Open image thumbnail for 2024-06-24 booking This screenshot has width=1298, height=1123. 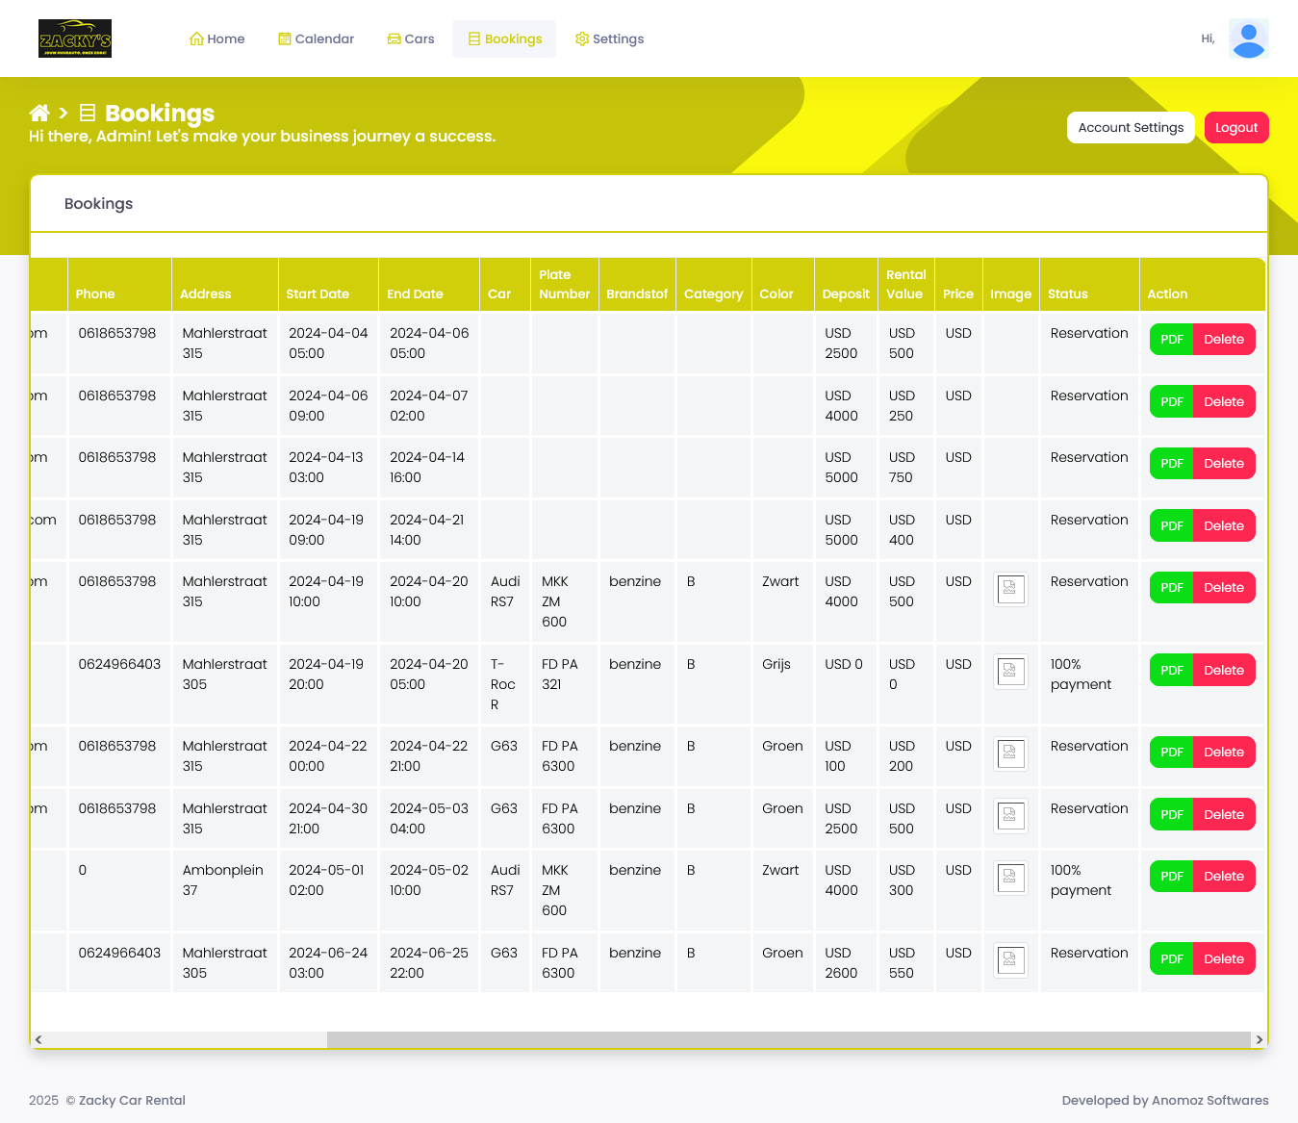tap(1010, 959)
